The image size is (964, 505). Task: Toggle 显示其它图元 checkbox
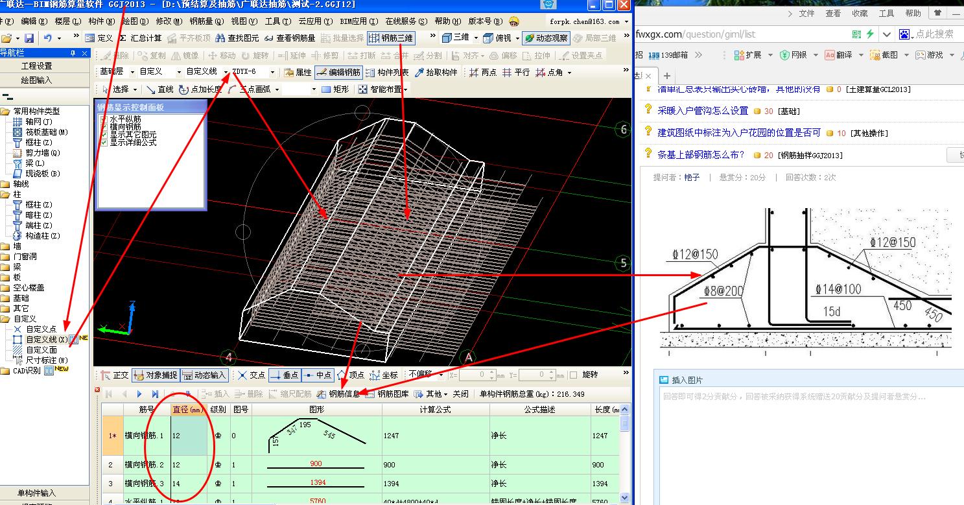pos(104,135)
